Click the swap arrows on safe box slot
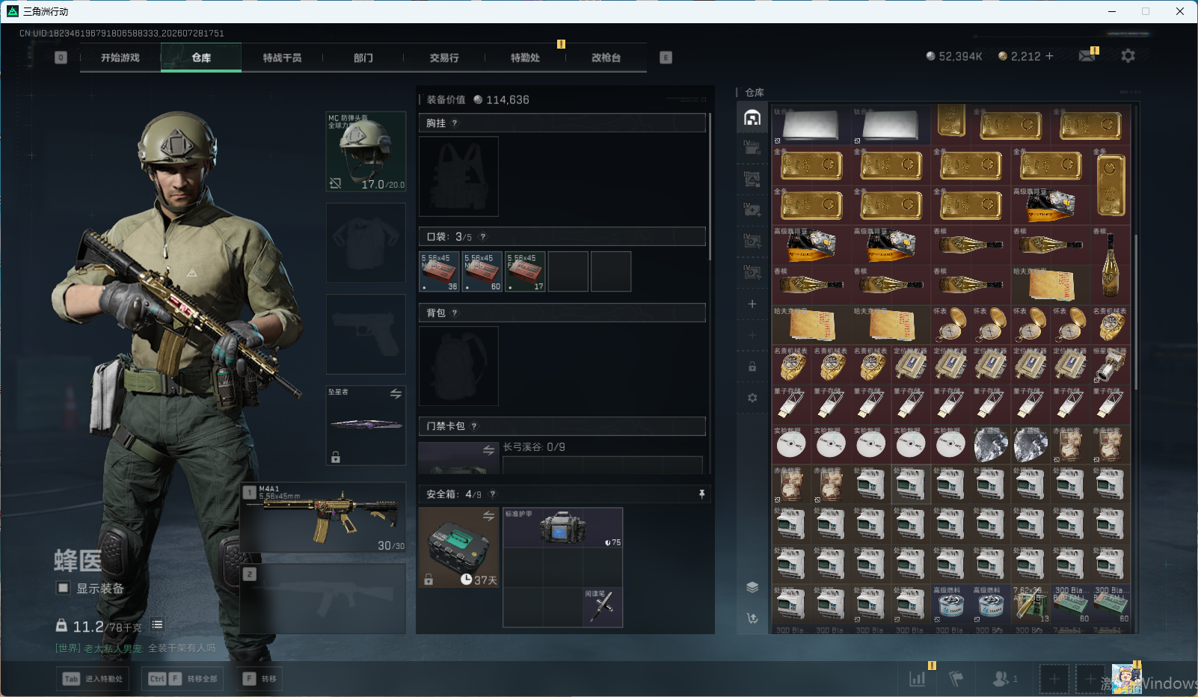The height and width of the screenshot is (697, 1198). [x=488, y=516]
